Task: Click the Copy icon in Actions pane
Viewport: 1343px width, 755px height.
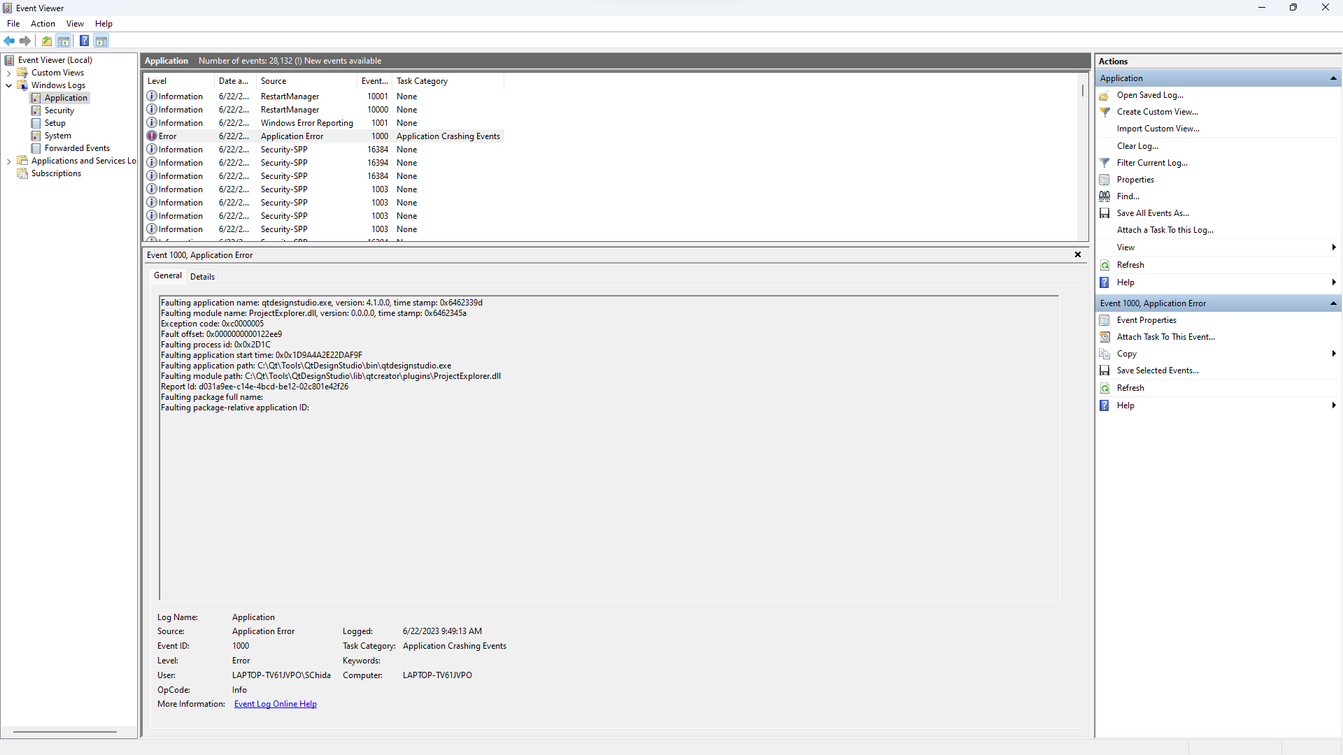Action: click(x=1104, y=354)
